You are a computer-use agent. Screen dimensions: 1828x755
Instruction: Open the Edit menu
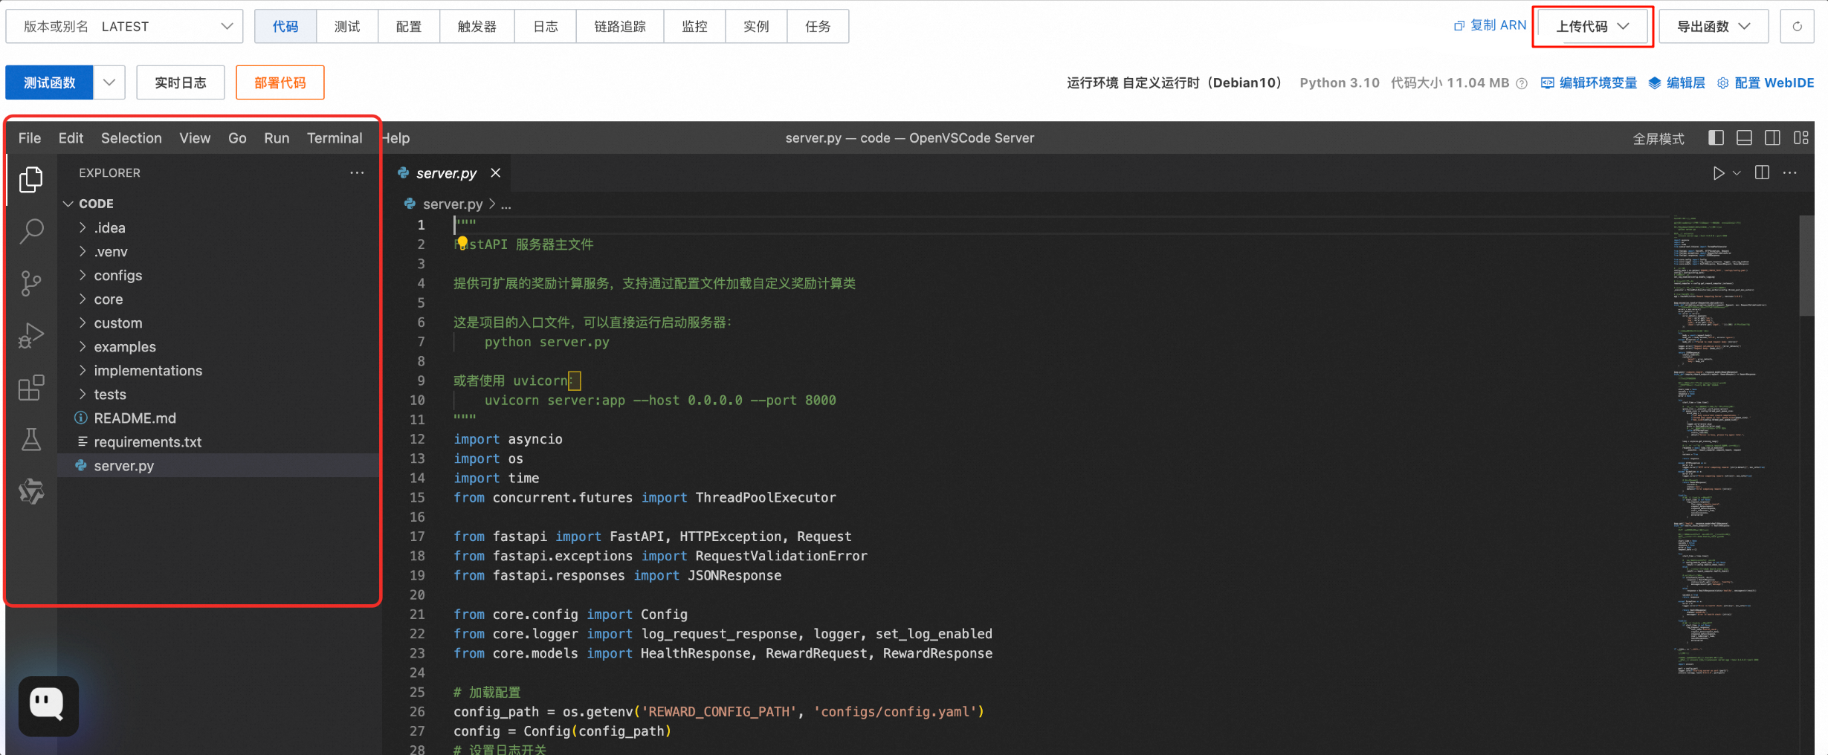click(x=71, y=138)
